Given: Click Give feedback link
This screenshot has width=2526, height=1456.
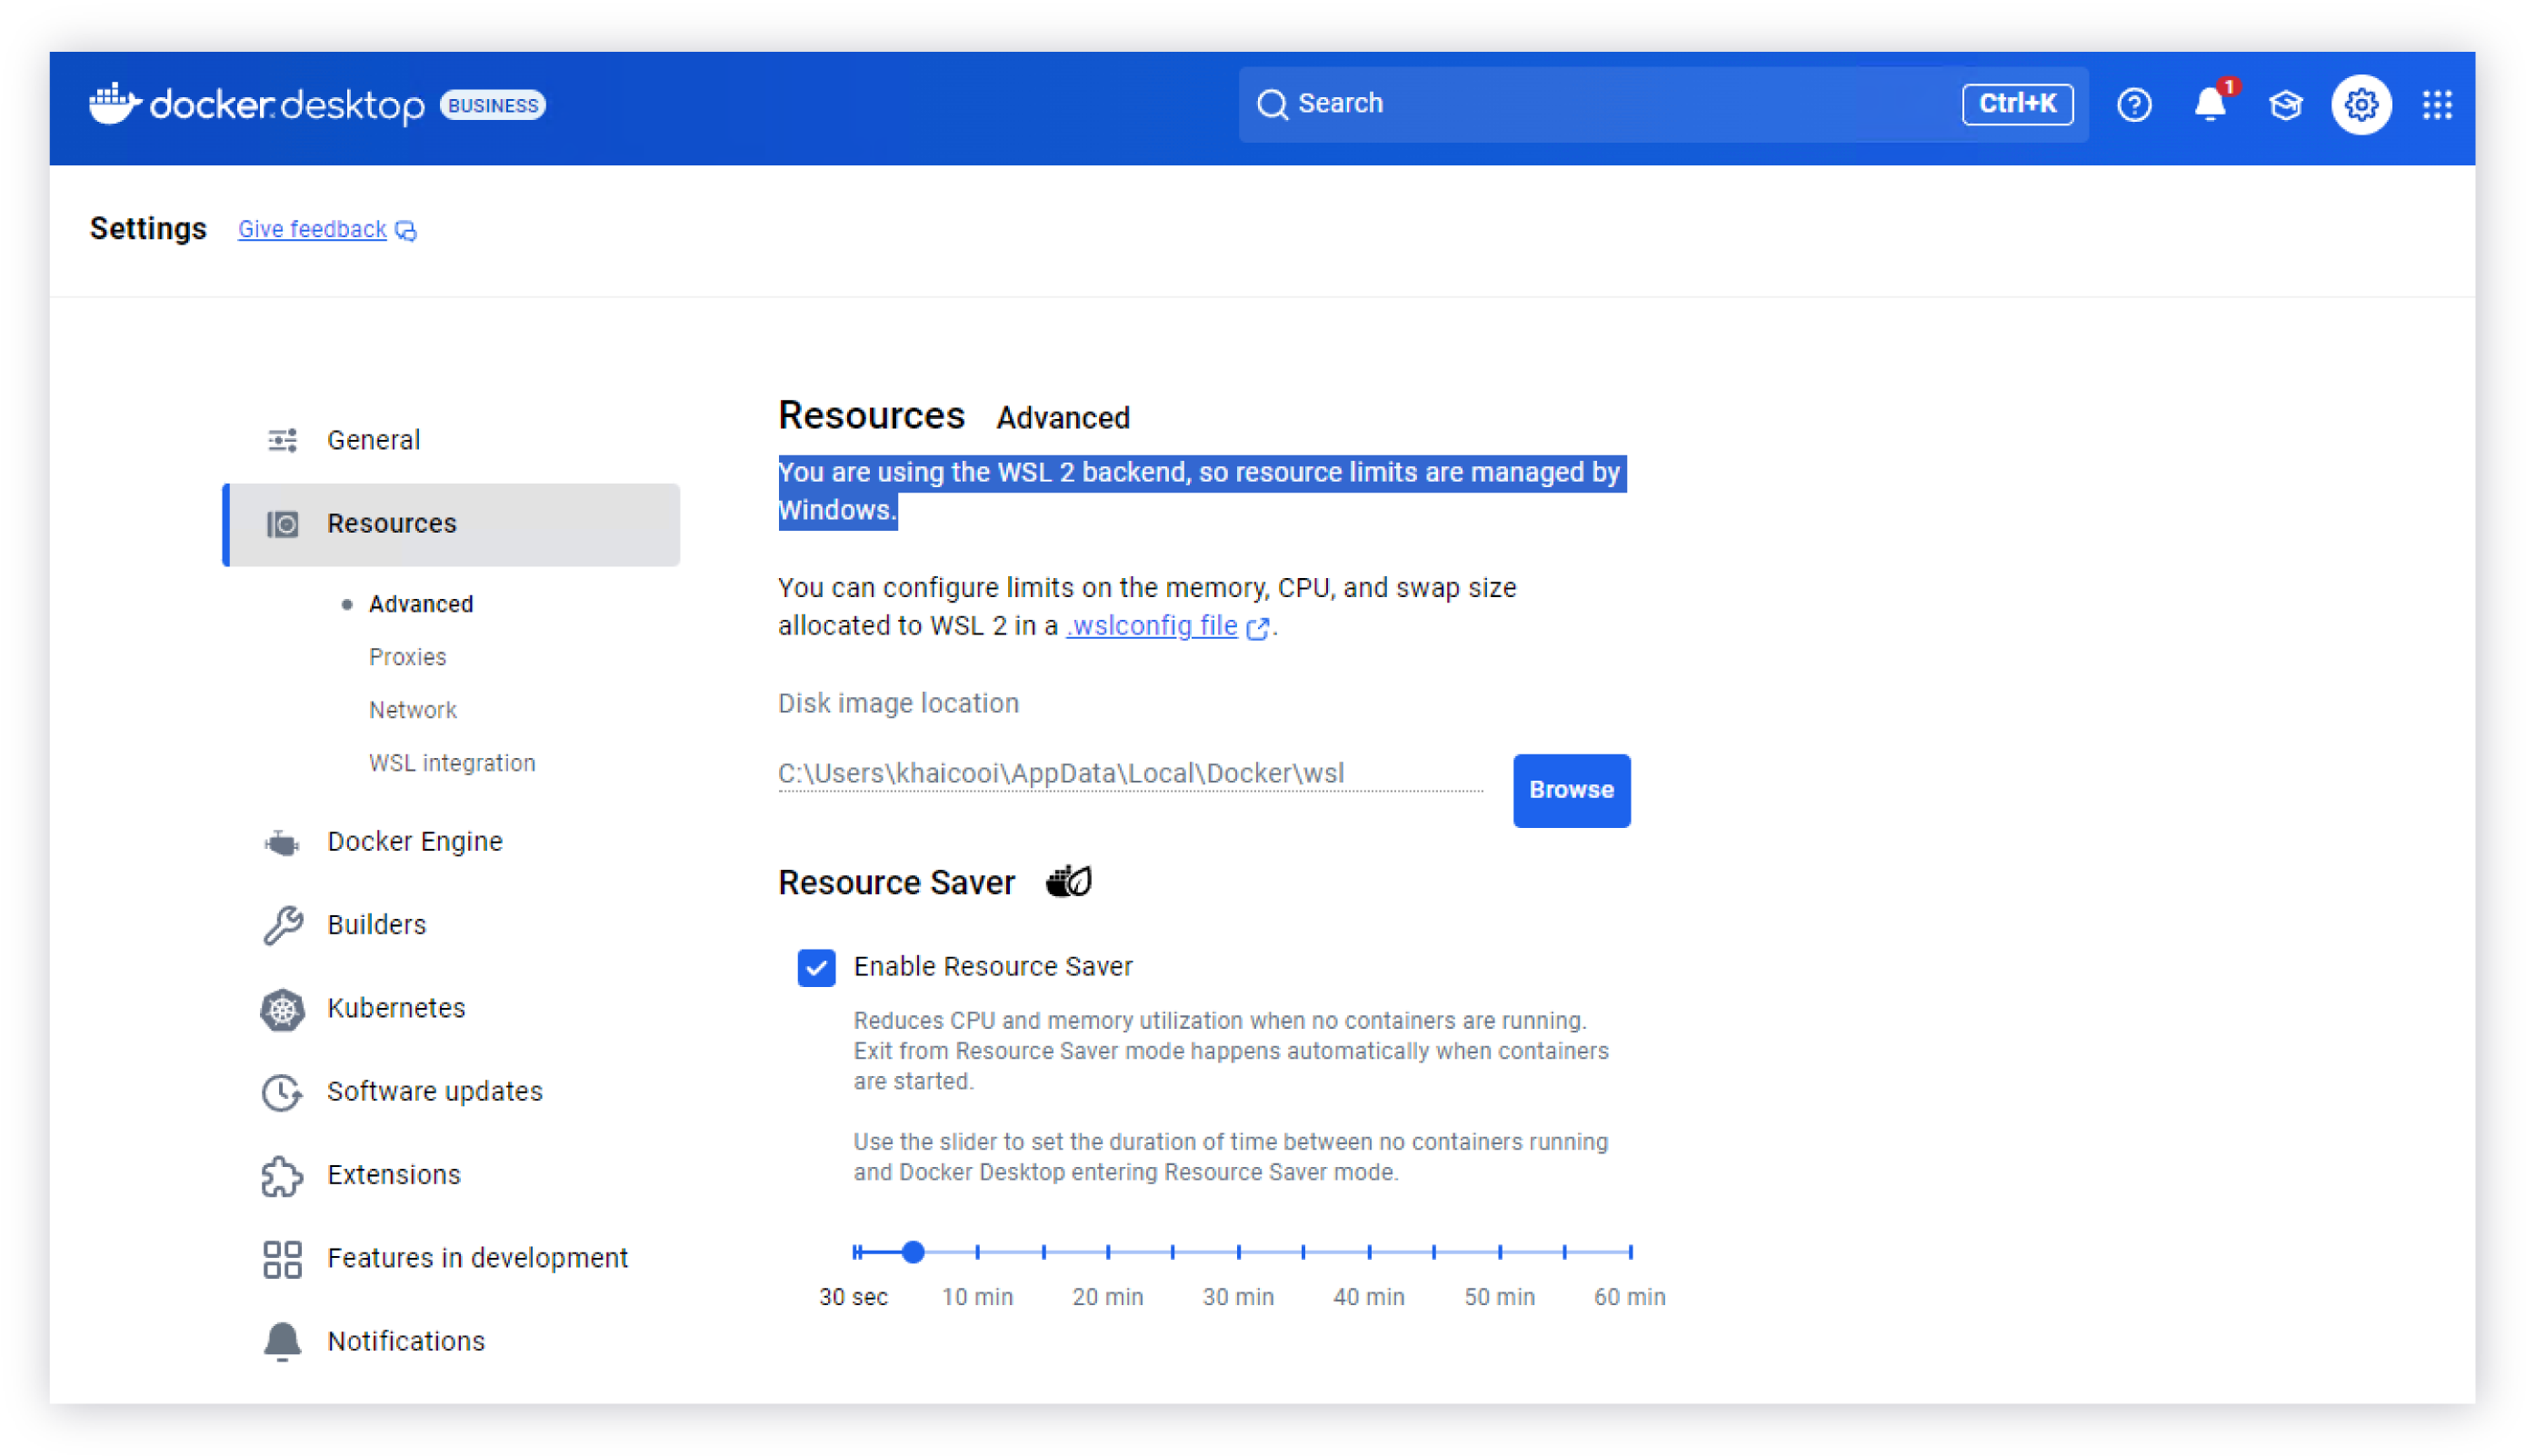Looking at the screenshot, I should (x=312, y=230).
